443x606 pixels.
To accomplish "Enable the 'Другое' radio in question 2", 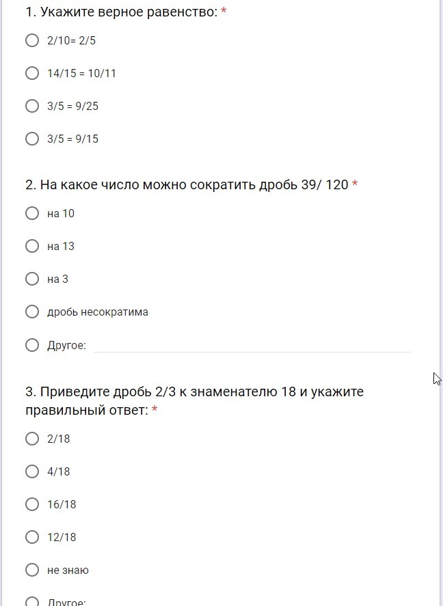I will [32, 345].
